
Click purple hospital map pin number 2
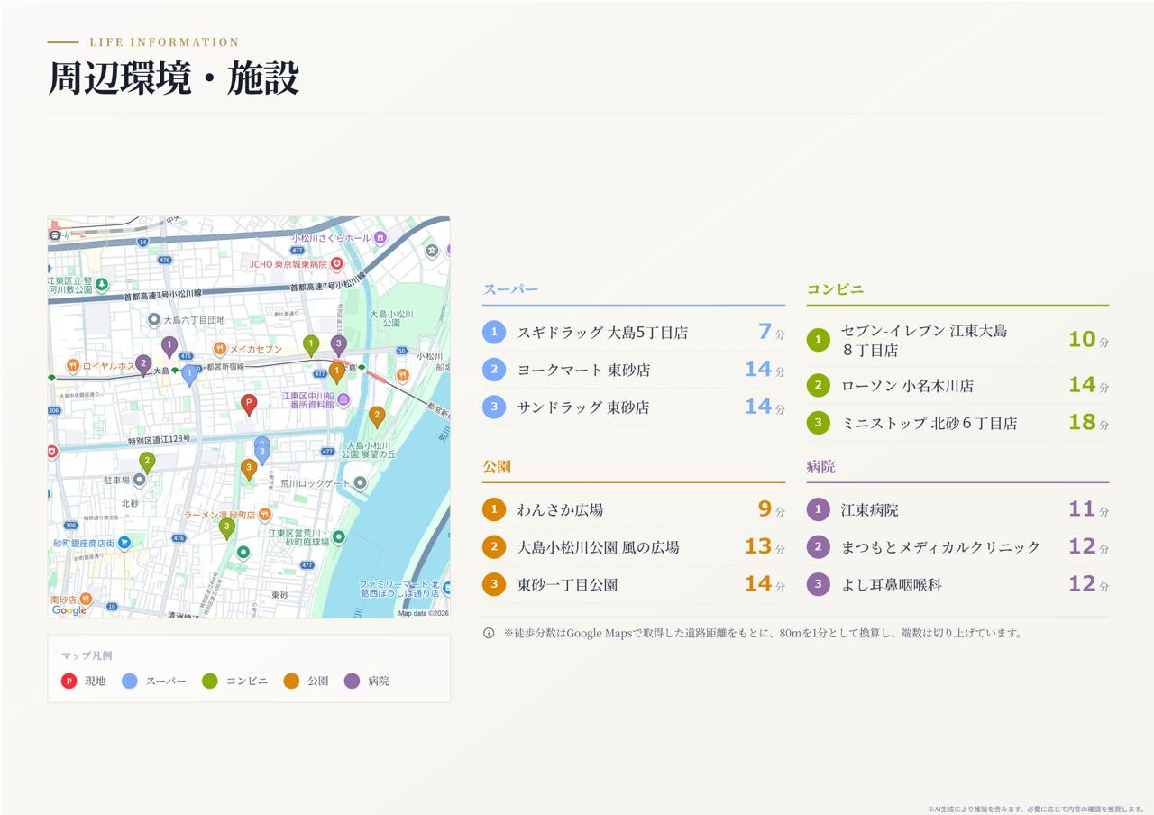(143, 364)
